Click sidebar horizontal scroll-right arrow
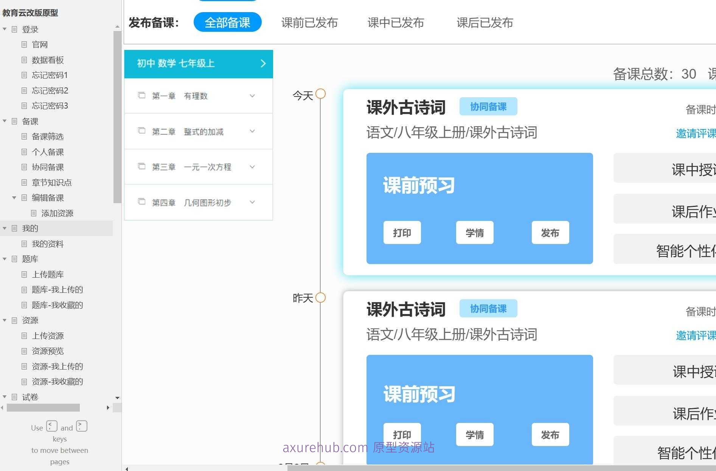 coord(108,407)
